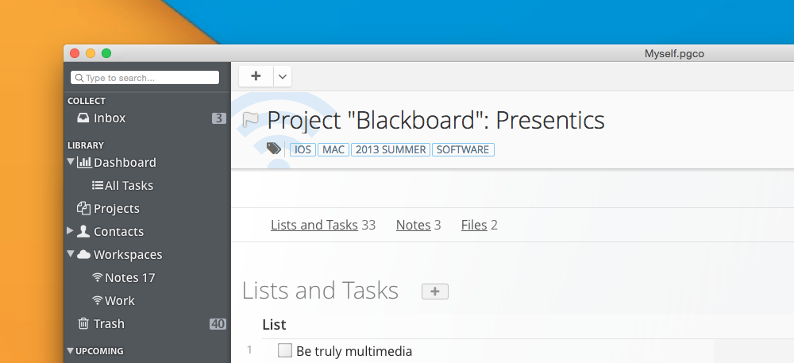
Task: Click the tag icon before IOS
Action: [273, 149]
